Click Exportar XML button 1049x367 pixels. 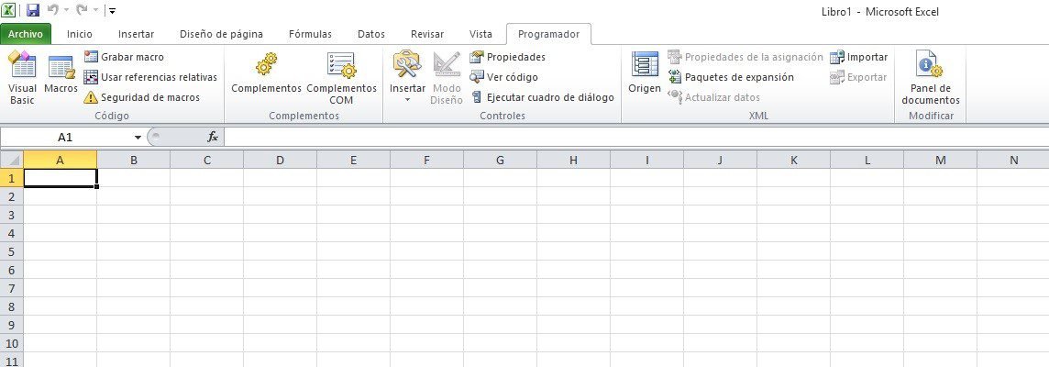pyautogui.click(x=858, y=77)
